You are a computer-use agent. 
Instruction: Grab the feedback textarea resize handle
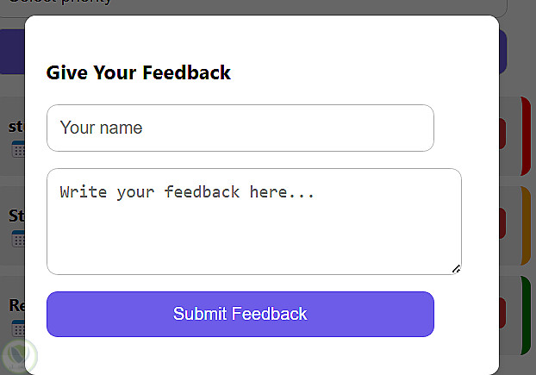(x=456, y=269)
